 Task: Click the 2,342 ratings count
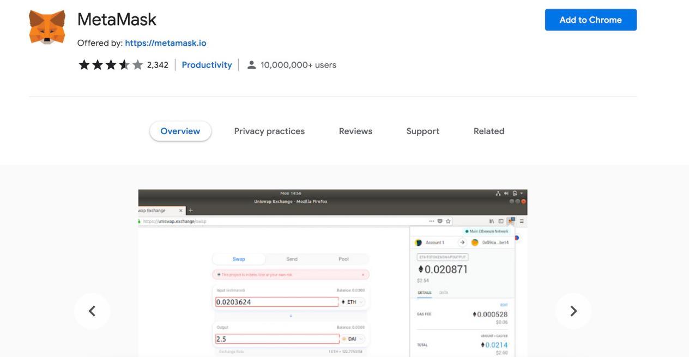pyautogui.click(x=158, y=65)
